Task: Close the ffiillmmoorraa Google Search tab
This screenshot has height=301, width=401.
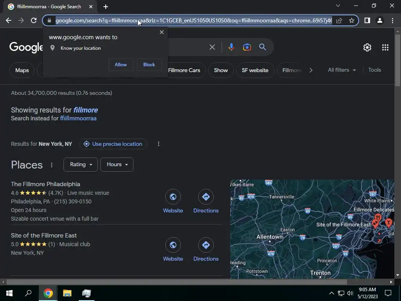Action: 91,7
